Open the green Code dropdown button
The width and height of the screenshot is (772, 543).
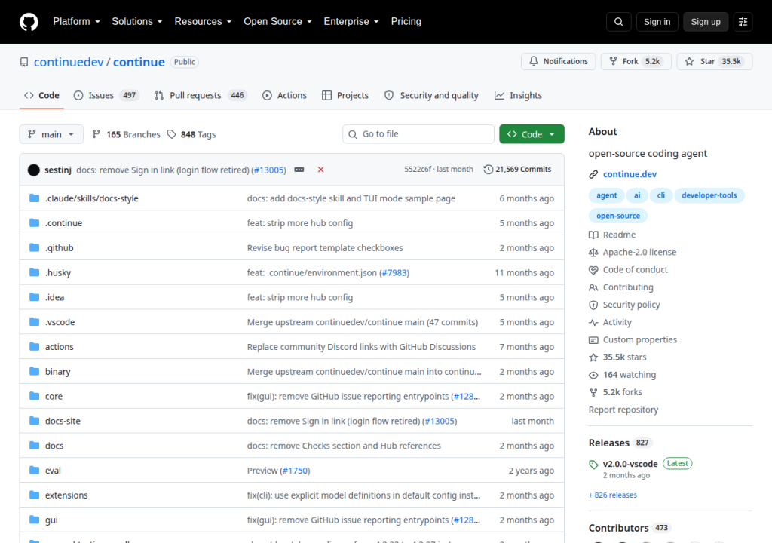point(532,134)
